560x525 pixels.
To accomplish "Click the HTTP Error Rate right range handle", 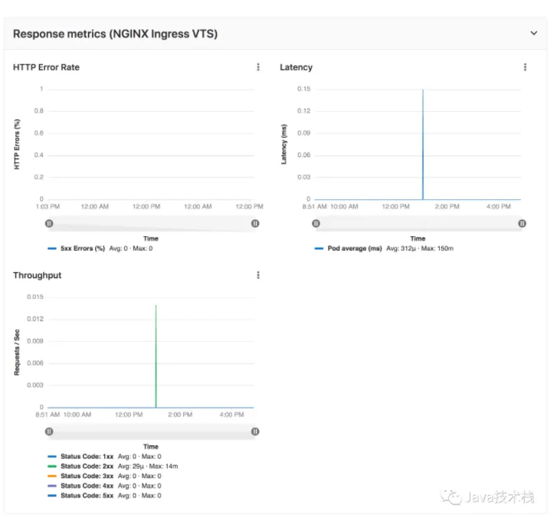I will point(255,223).
